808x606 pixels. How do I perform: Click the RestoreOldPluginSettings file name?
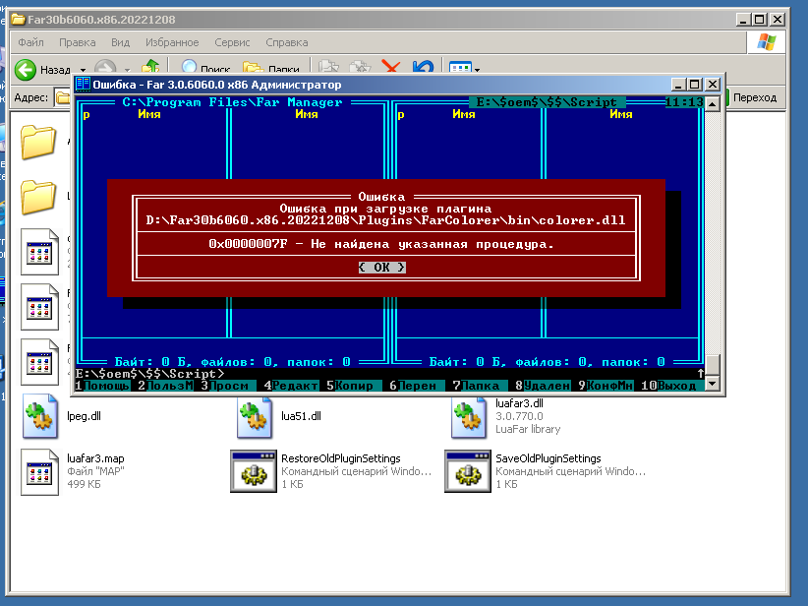[341, 458]
